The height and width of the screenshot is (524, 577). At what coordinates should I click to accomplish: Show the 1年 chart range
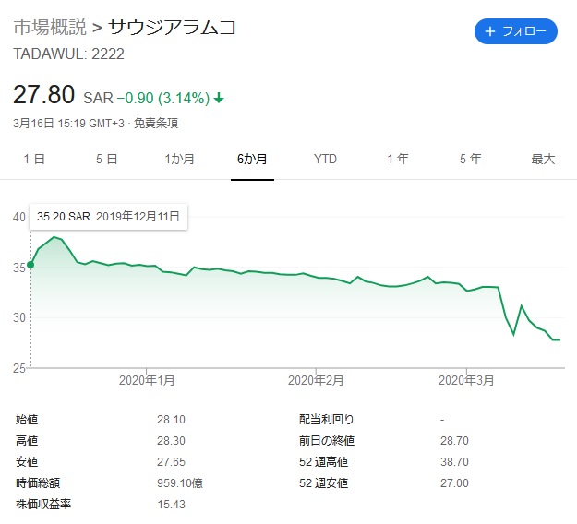click(398, 159)
